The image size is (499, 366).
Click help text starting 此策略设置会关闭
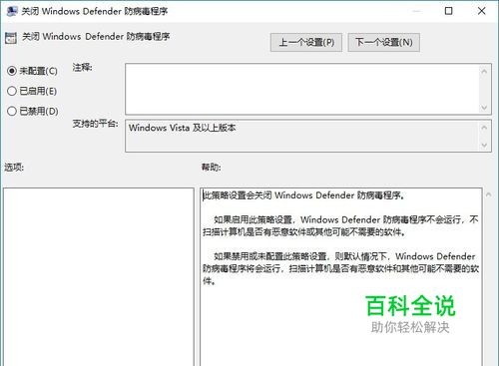pyautogui.click(x=303, y=195)
